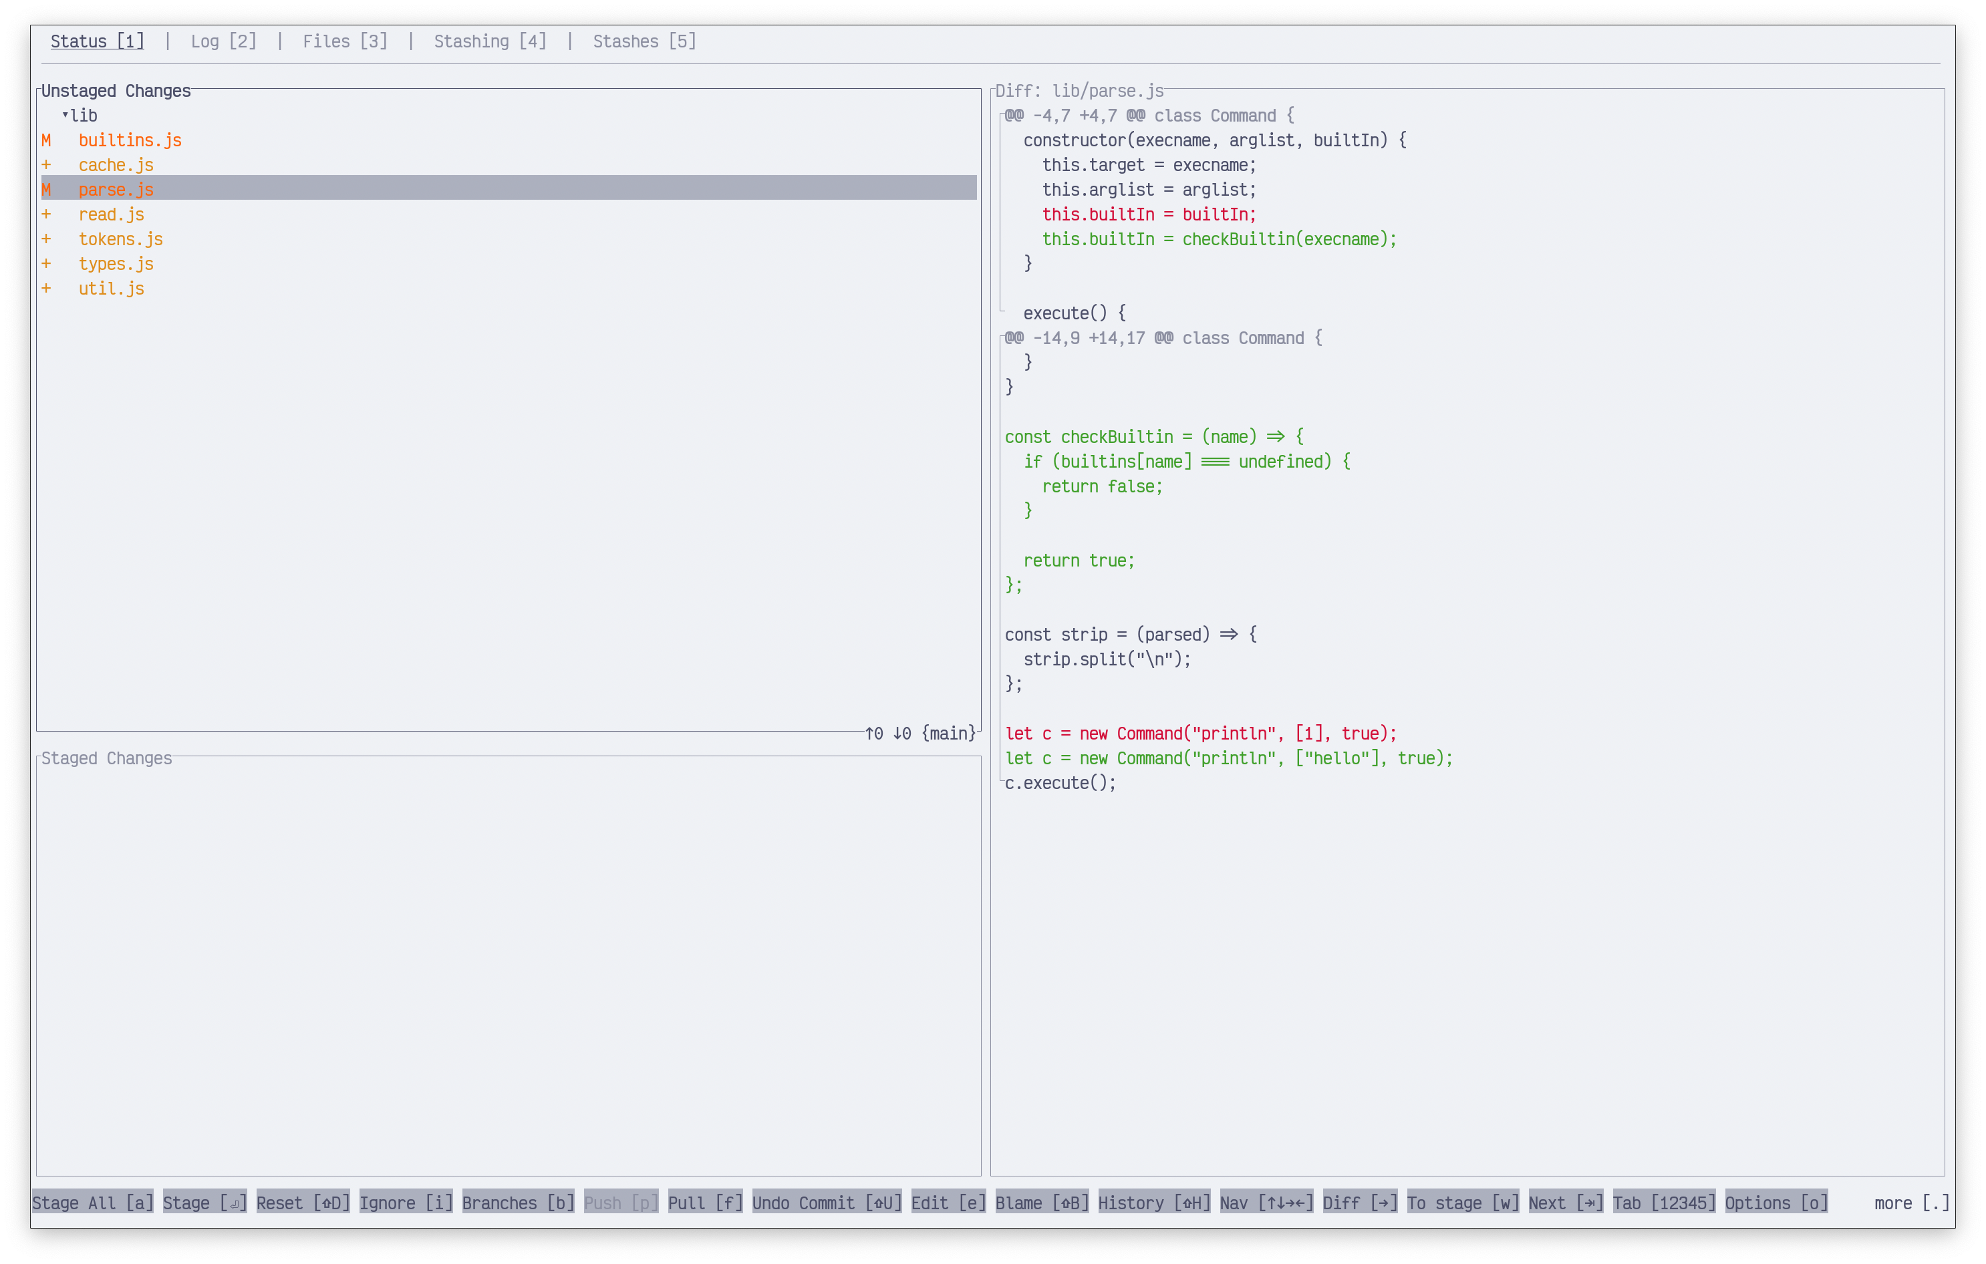Switch to the Log tab
The height and width of the screenshot is (1264, 1986).
click(x=223, y=41)
